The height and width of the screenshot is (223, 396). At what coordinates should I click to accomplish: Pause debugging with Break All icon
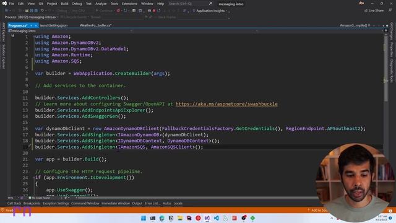tap(149, 11)
